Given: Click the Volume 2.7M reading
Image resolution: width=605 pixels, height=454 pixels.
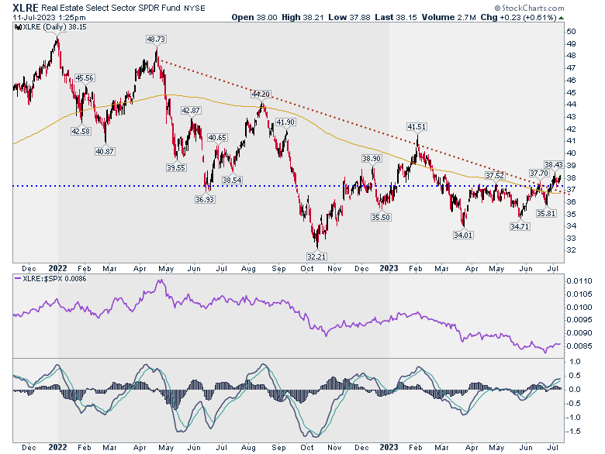Looking at the screenshot, I should click(449, 17).
